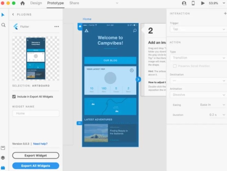Open the Share tab

pos(74,3)
